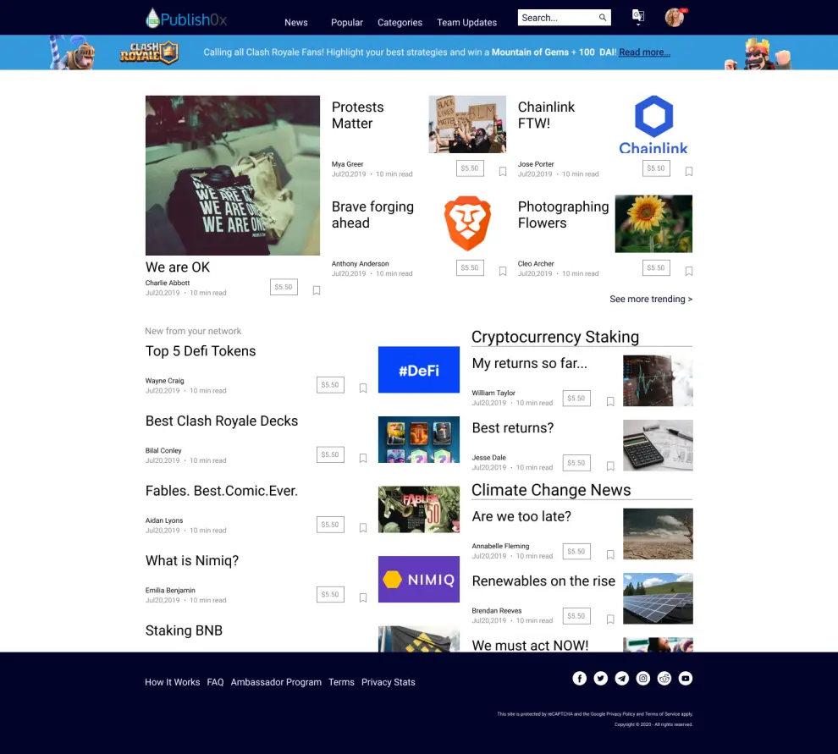Image resolution: width=838 pixels, height=754 pixels.
Task: Open the Chainlink logo thumbnail
Action: click(653, 125)
